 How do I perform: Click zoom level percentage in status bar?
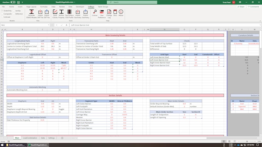click(259, 141)
